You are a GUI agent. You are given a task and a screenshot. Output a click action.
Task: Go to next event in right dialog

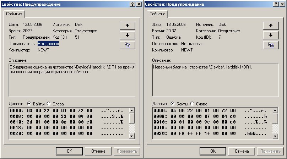point(271,35)
